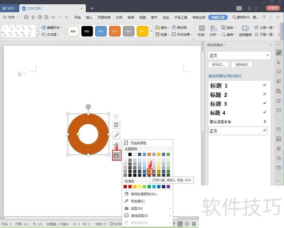Viewport: 284px width, 228px height.
Task: Expand the 填充 fill dropdown
Action: tap(169, 27)
